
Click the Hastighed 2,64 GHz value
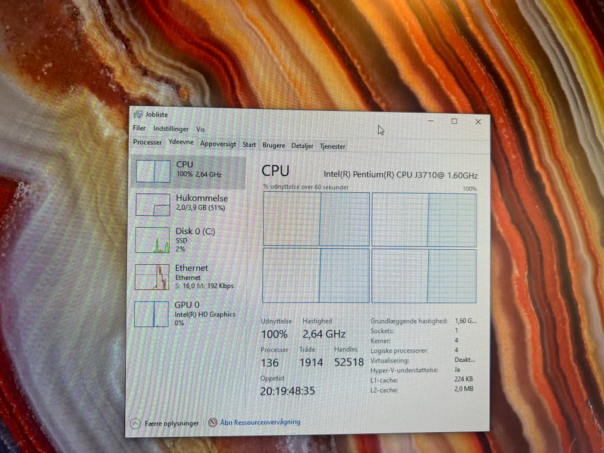pyautogui.click(x=323, y=333)
